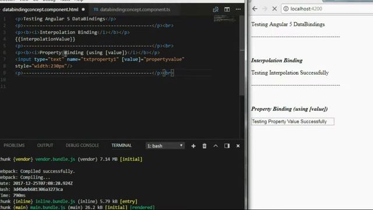Kill terminal using the trash icon

click(x=205, y=146)
